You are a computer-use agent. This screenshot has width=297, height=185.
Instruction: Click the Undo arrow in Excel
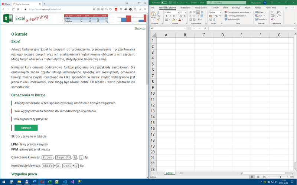[174, 3]
